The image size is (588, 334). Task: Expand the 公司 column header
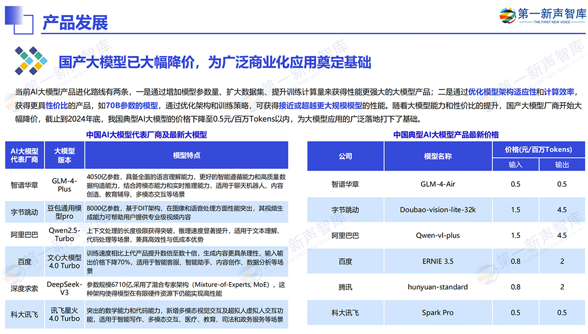click(x=346, y=155)
